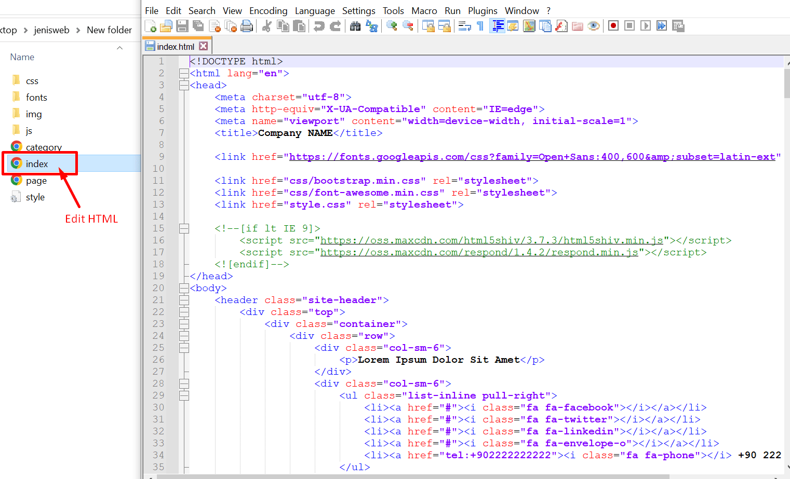Collapse the html tag on line 2

(184, 73)
